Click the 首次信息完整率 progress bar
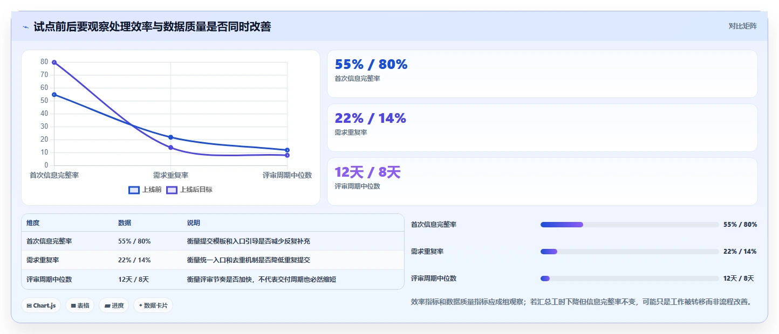The width and height of the screenshot is (779, 334). tap(630, 225)
